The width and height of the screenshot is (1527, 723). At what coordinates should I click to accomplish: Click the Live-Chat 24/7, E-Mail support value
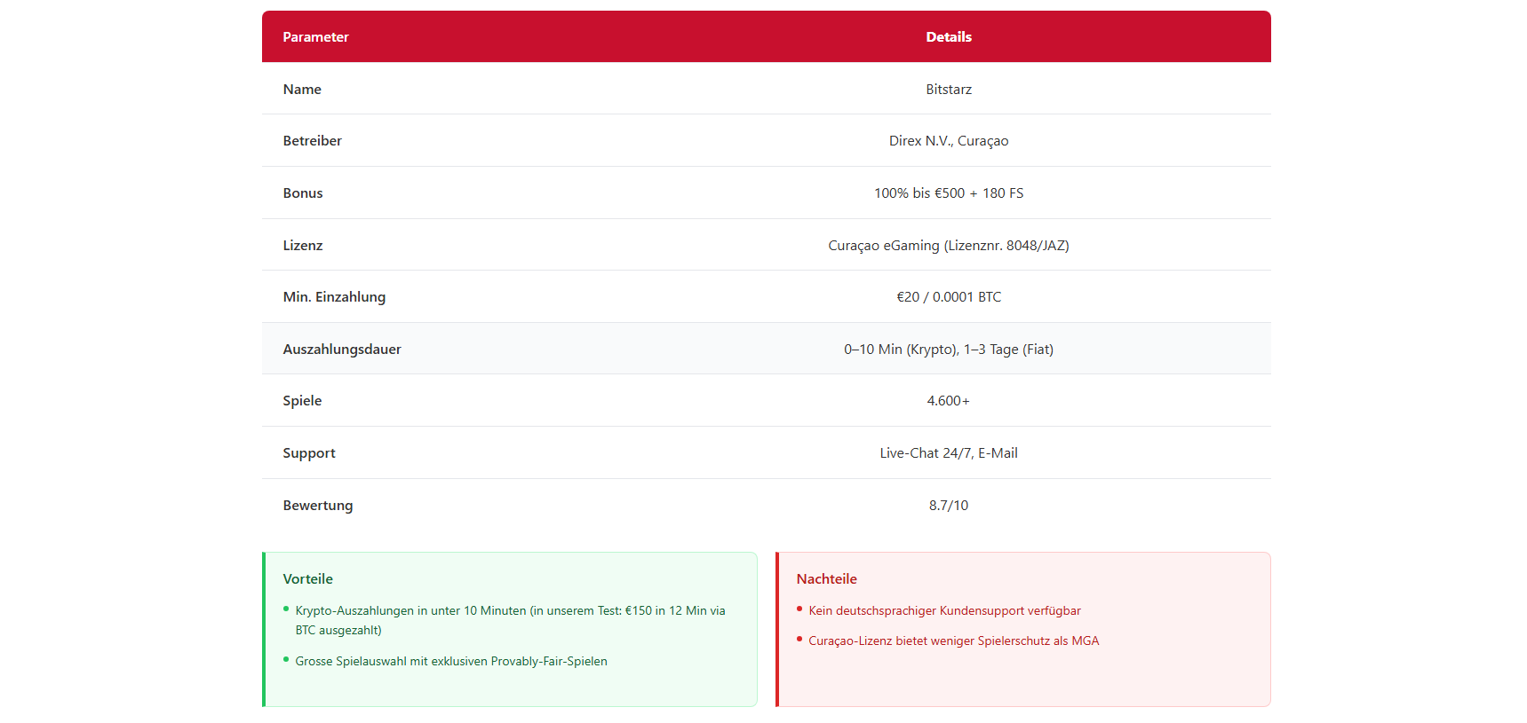(948, 453)
